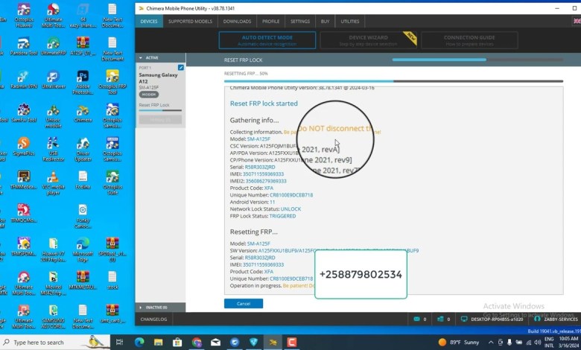Screen dimensions: 581x350
Task: Open Octoplus FRP Tool shortcut
Action: pos(112,82)
